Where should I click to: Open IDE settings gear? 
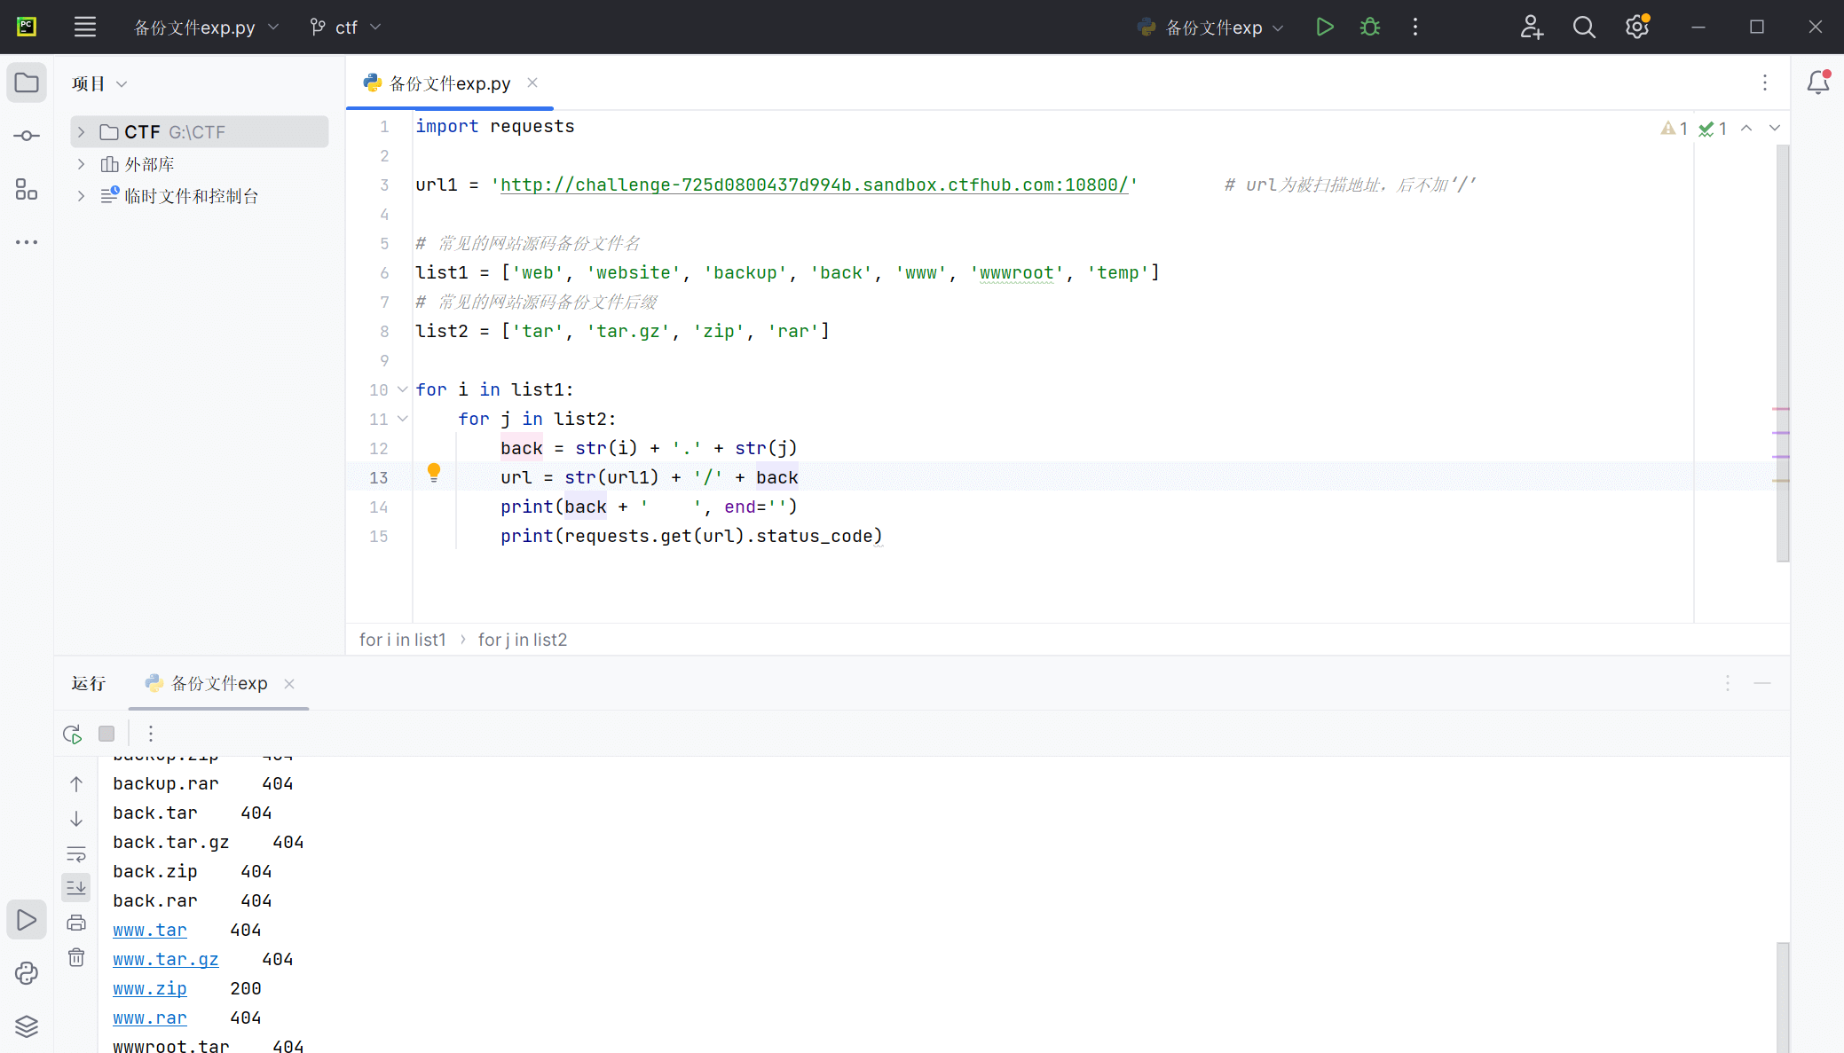1637,27
